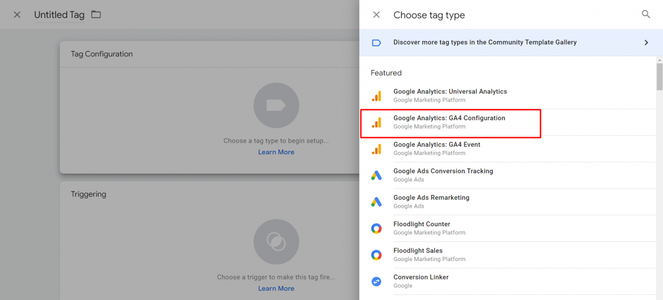
Task: Expand Community Template Gallery via chevron arrow
Action: [x=646, y=42]
